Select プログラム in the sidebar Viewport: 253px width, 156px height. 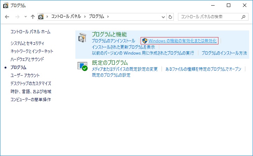point(18,68)
